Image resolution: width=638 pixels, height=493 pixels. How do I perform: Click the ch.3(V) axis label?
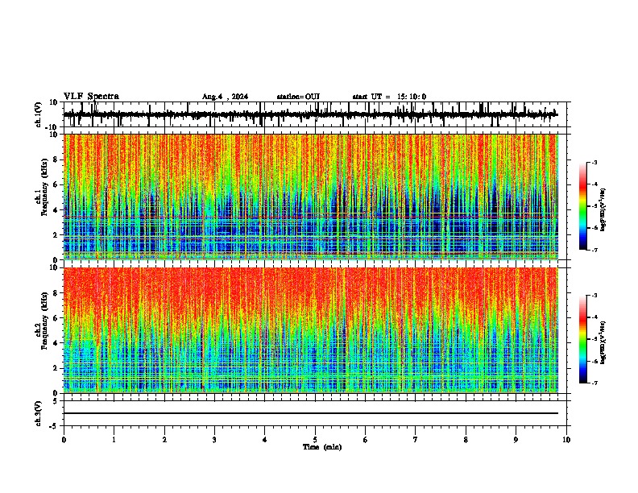point(38,413)
